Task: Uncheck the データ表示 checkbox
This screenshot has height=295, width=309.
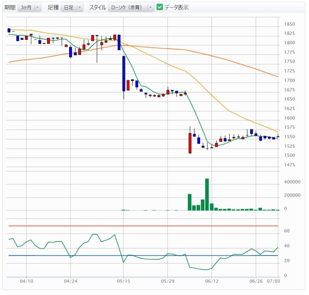Action: click(x=160, y=7)
